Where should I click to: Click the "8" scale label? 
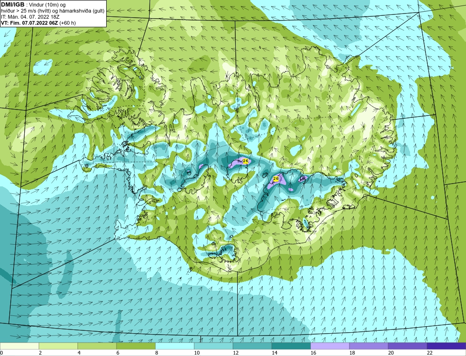coord(157,353)
